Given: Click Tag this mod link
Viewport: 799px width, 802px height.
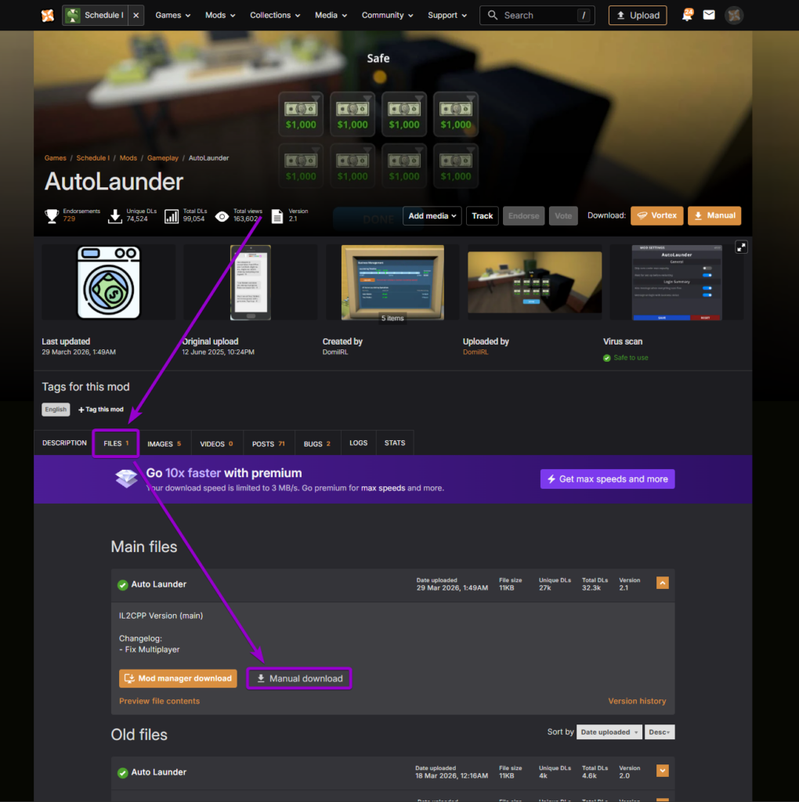Looking at the screenshot, I should pyautogui.click(x=101, y=409).
